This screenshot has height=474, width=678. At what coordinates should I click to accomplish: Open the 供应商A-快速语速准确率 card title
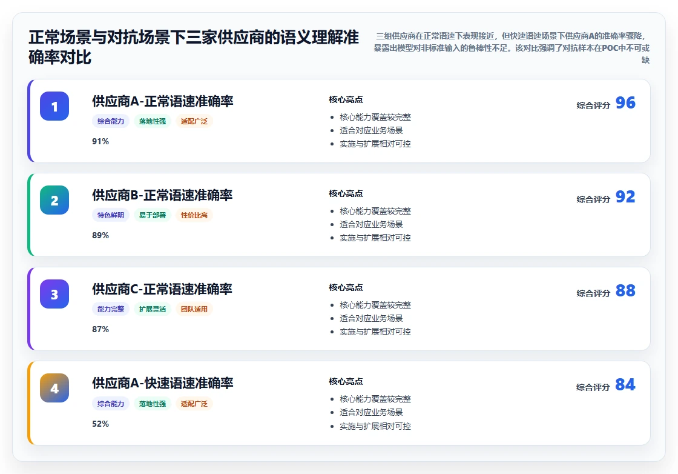coord(163,383)
